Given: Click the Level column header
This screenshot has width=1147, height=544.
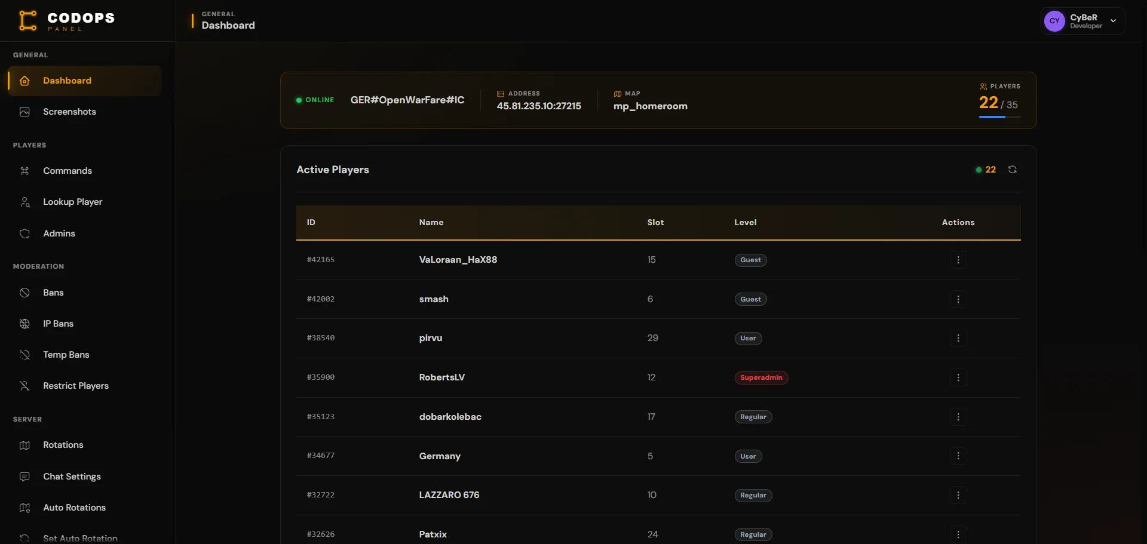Looking at the screenshot, I should point(746,222).
